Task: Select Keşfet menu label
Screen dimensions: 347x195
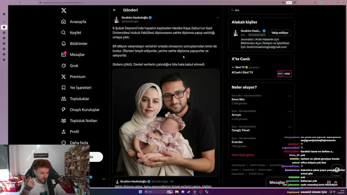Action: [75, 32]
